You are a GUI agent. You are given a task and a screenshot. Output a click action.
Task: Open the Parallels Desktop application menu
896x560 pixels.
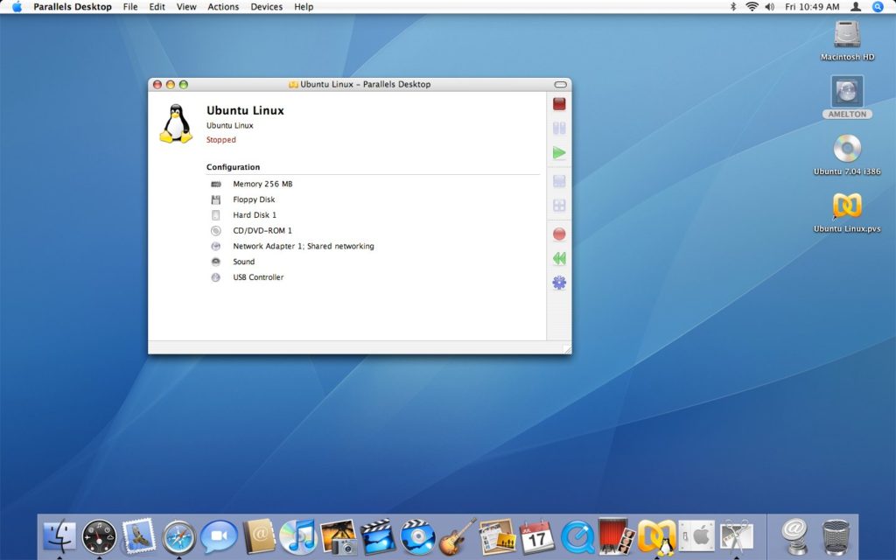[x=73, y=7]
